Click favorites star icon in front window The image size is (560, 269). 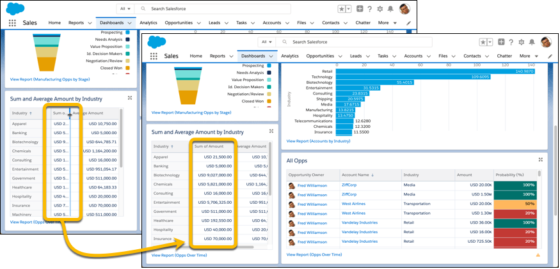click(483, 42)
